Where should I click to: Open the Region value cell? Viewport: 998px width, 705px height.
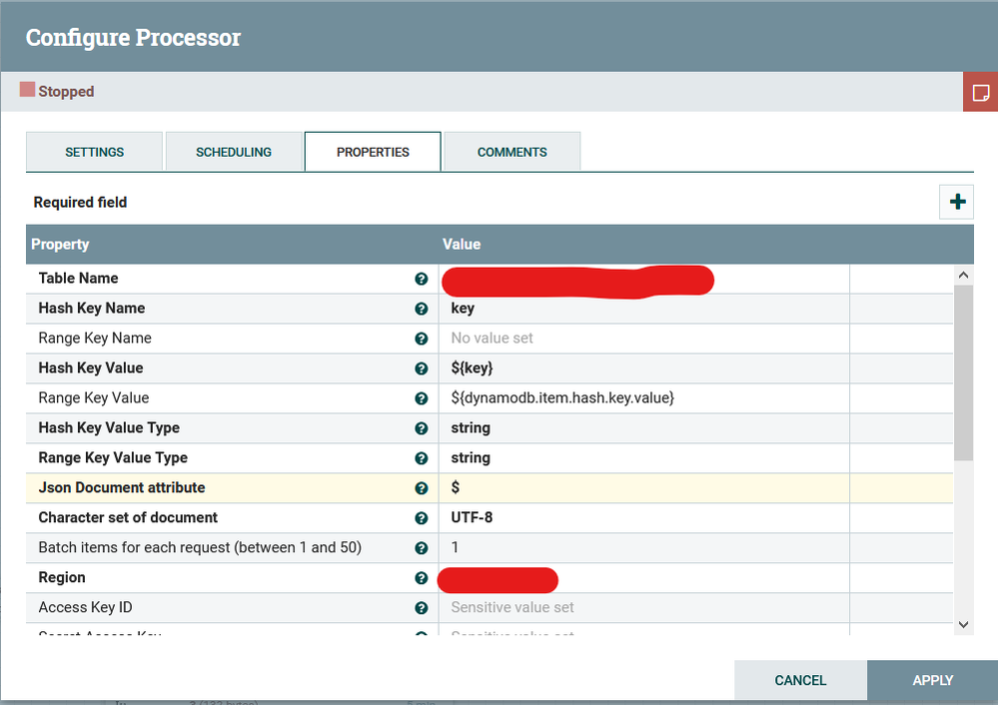[643, 578]
